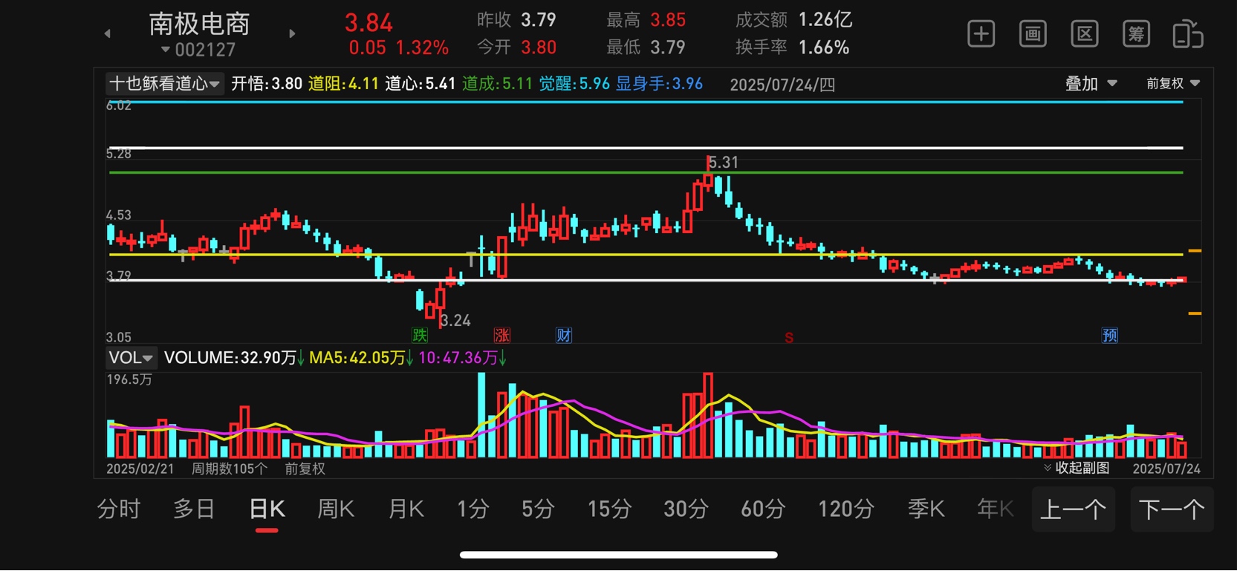Open the chip distribution 筹 icon

1136,34
